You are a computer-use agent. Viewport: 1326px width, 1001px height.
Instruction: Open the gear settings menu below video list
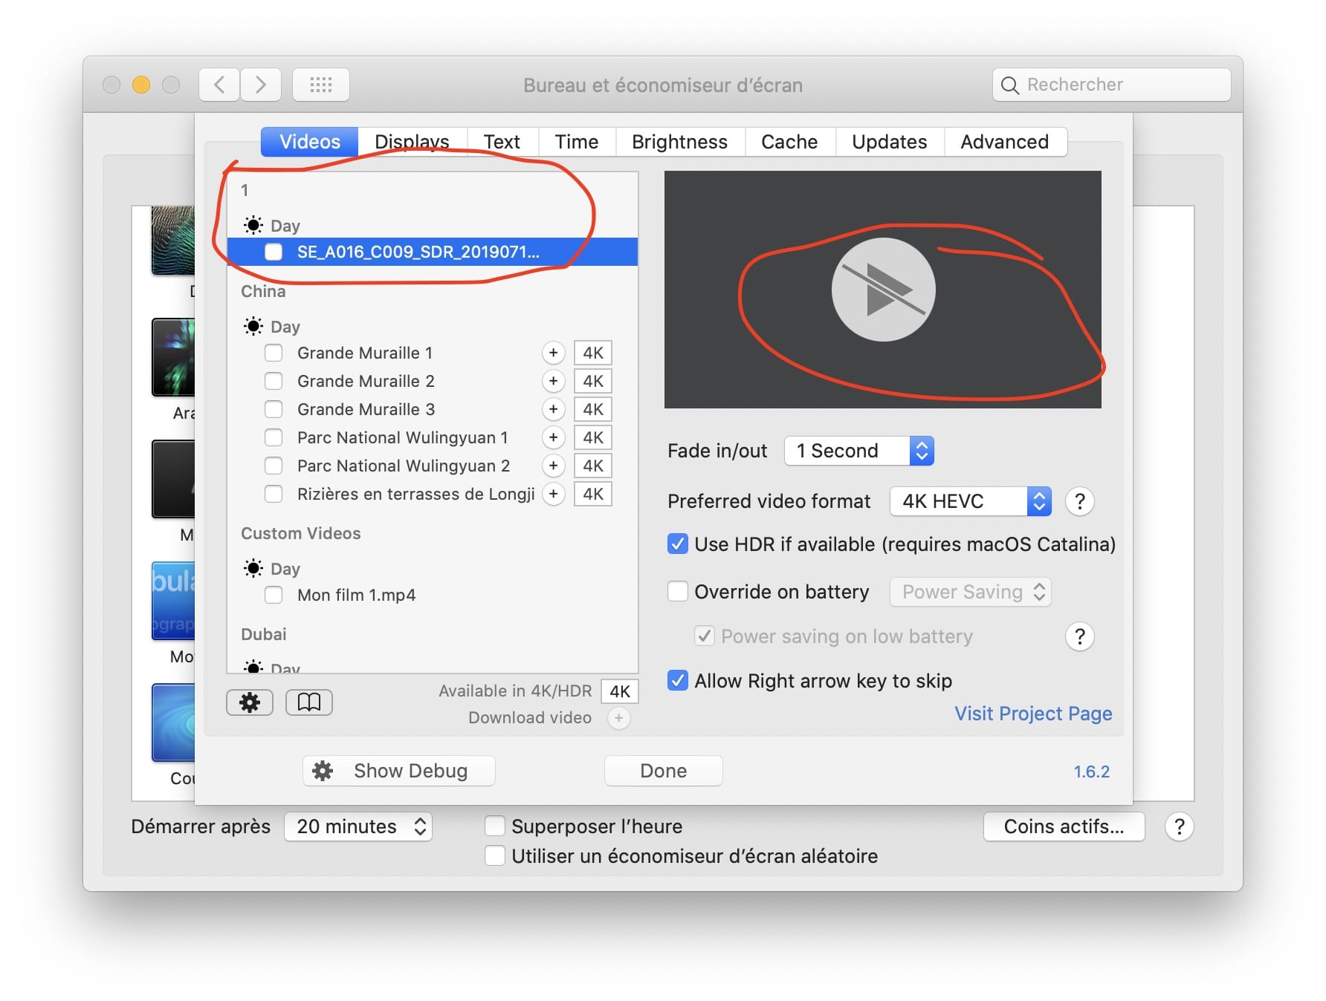(x=250, y=702)
